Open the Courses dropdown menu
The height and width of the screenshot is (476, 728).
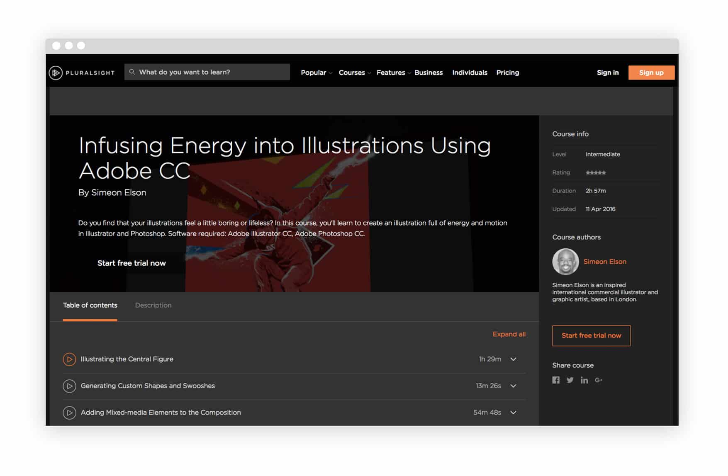pyautogui.click(x=355, y=73)
